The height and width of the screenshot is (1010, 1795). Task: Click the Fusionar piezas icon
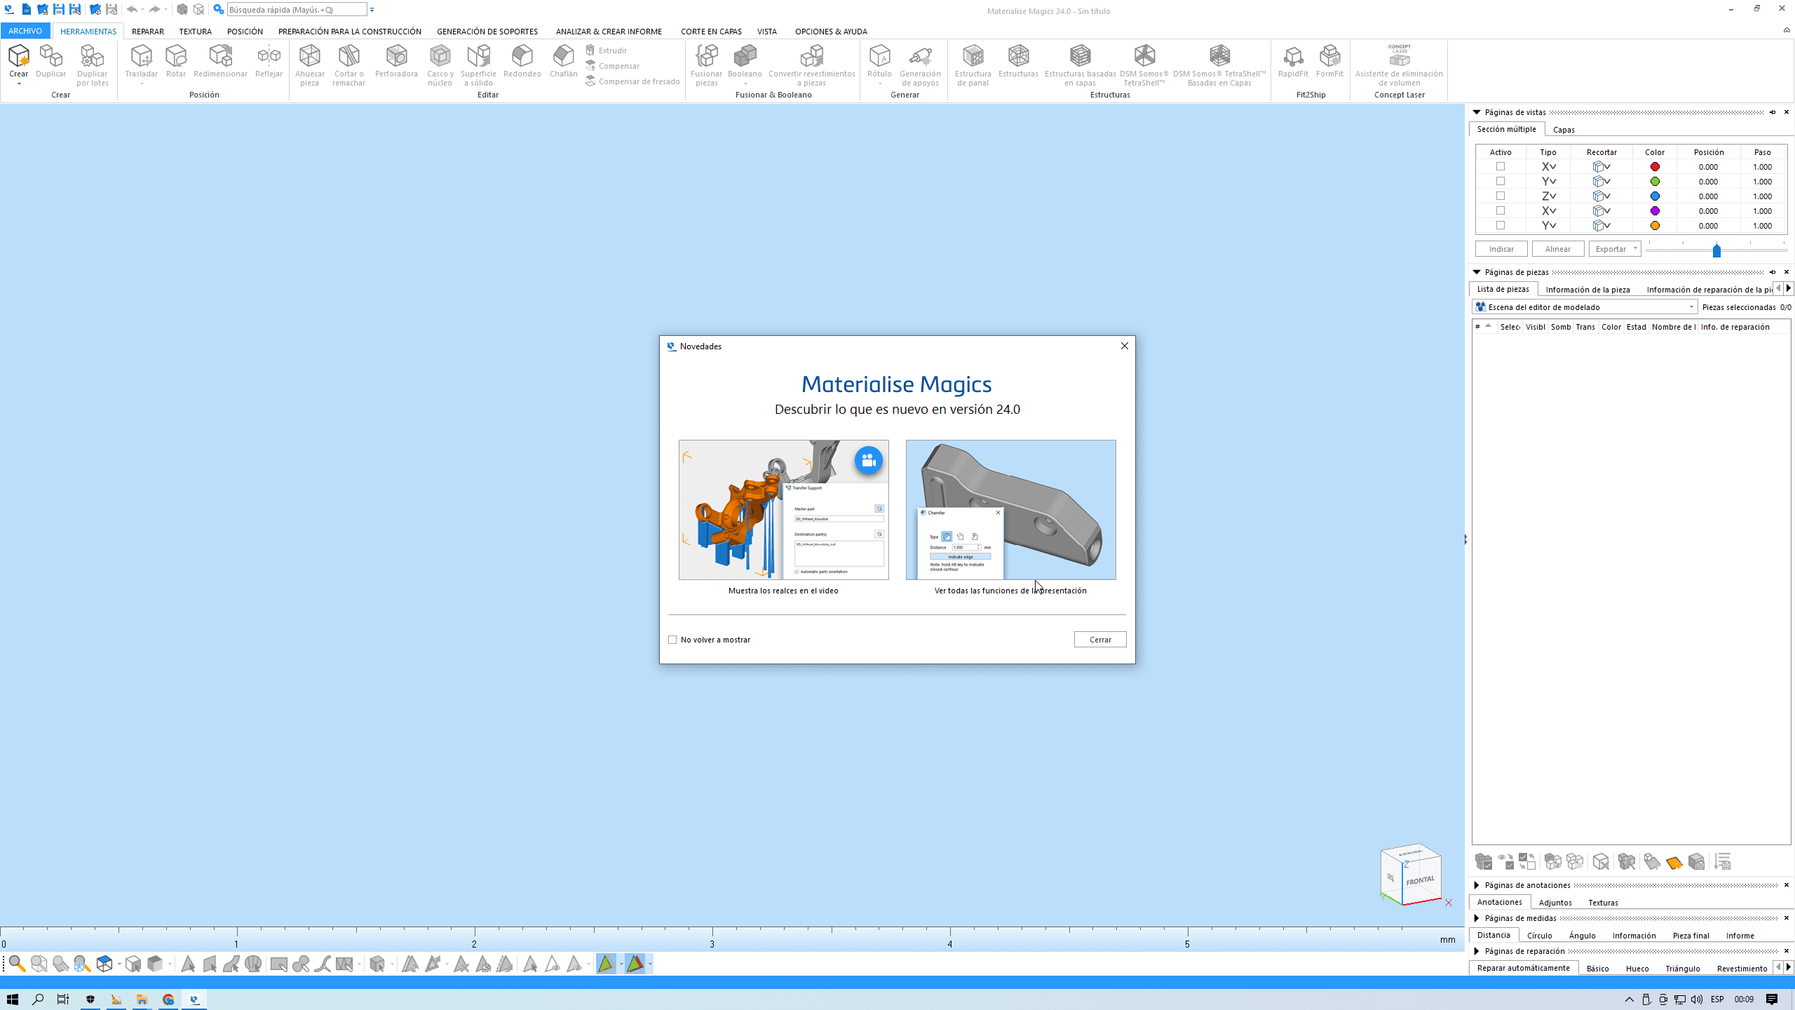click(x=706, y=56)
